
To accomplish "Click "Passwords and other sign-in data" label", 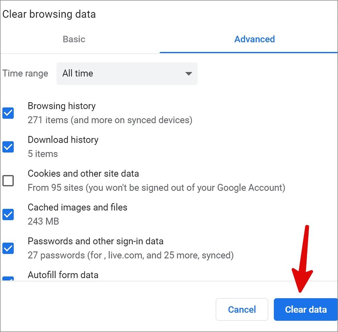I will 96,241.
